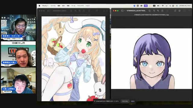This screenshot has height=108, width=193.
Task: Share the image from the left Preview window
Action: (84, 11)
